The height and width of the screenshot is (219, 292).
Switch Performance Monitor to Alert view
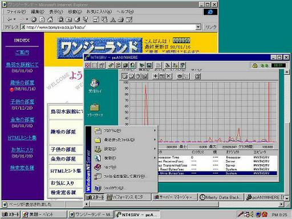[131, 76]
